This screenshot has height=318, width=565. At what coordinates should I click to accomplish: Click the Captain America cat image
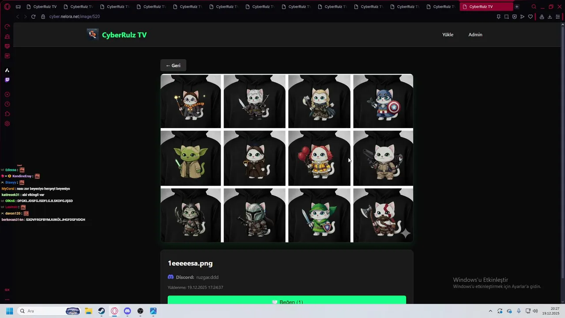[x=383, y=101]
